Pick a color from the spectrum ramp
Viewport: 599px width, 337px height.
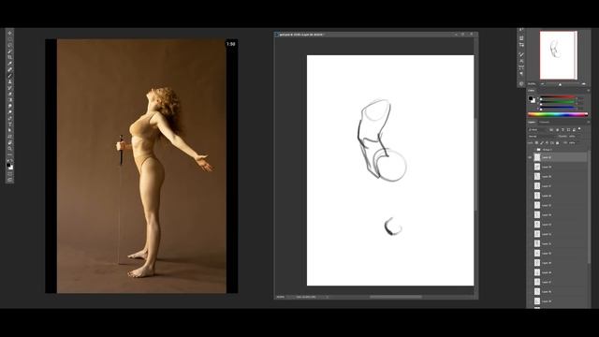(558, 114)
